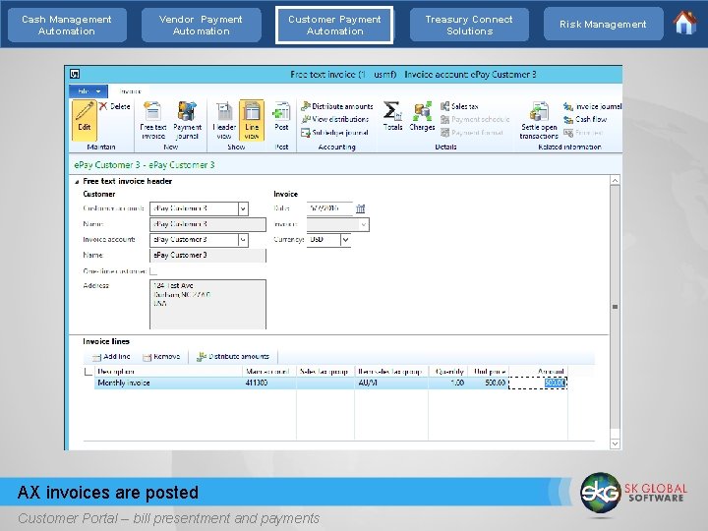The height and width of the screenshot is (531, 708).
Task: Select the Invoice ribbon tab
Action: click(131, 91)
